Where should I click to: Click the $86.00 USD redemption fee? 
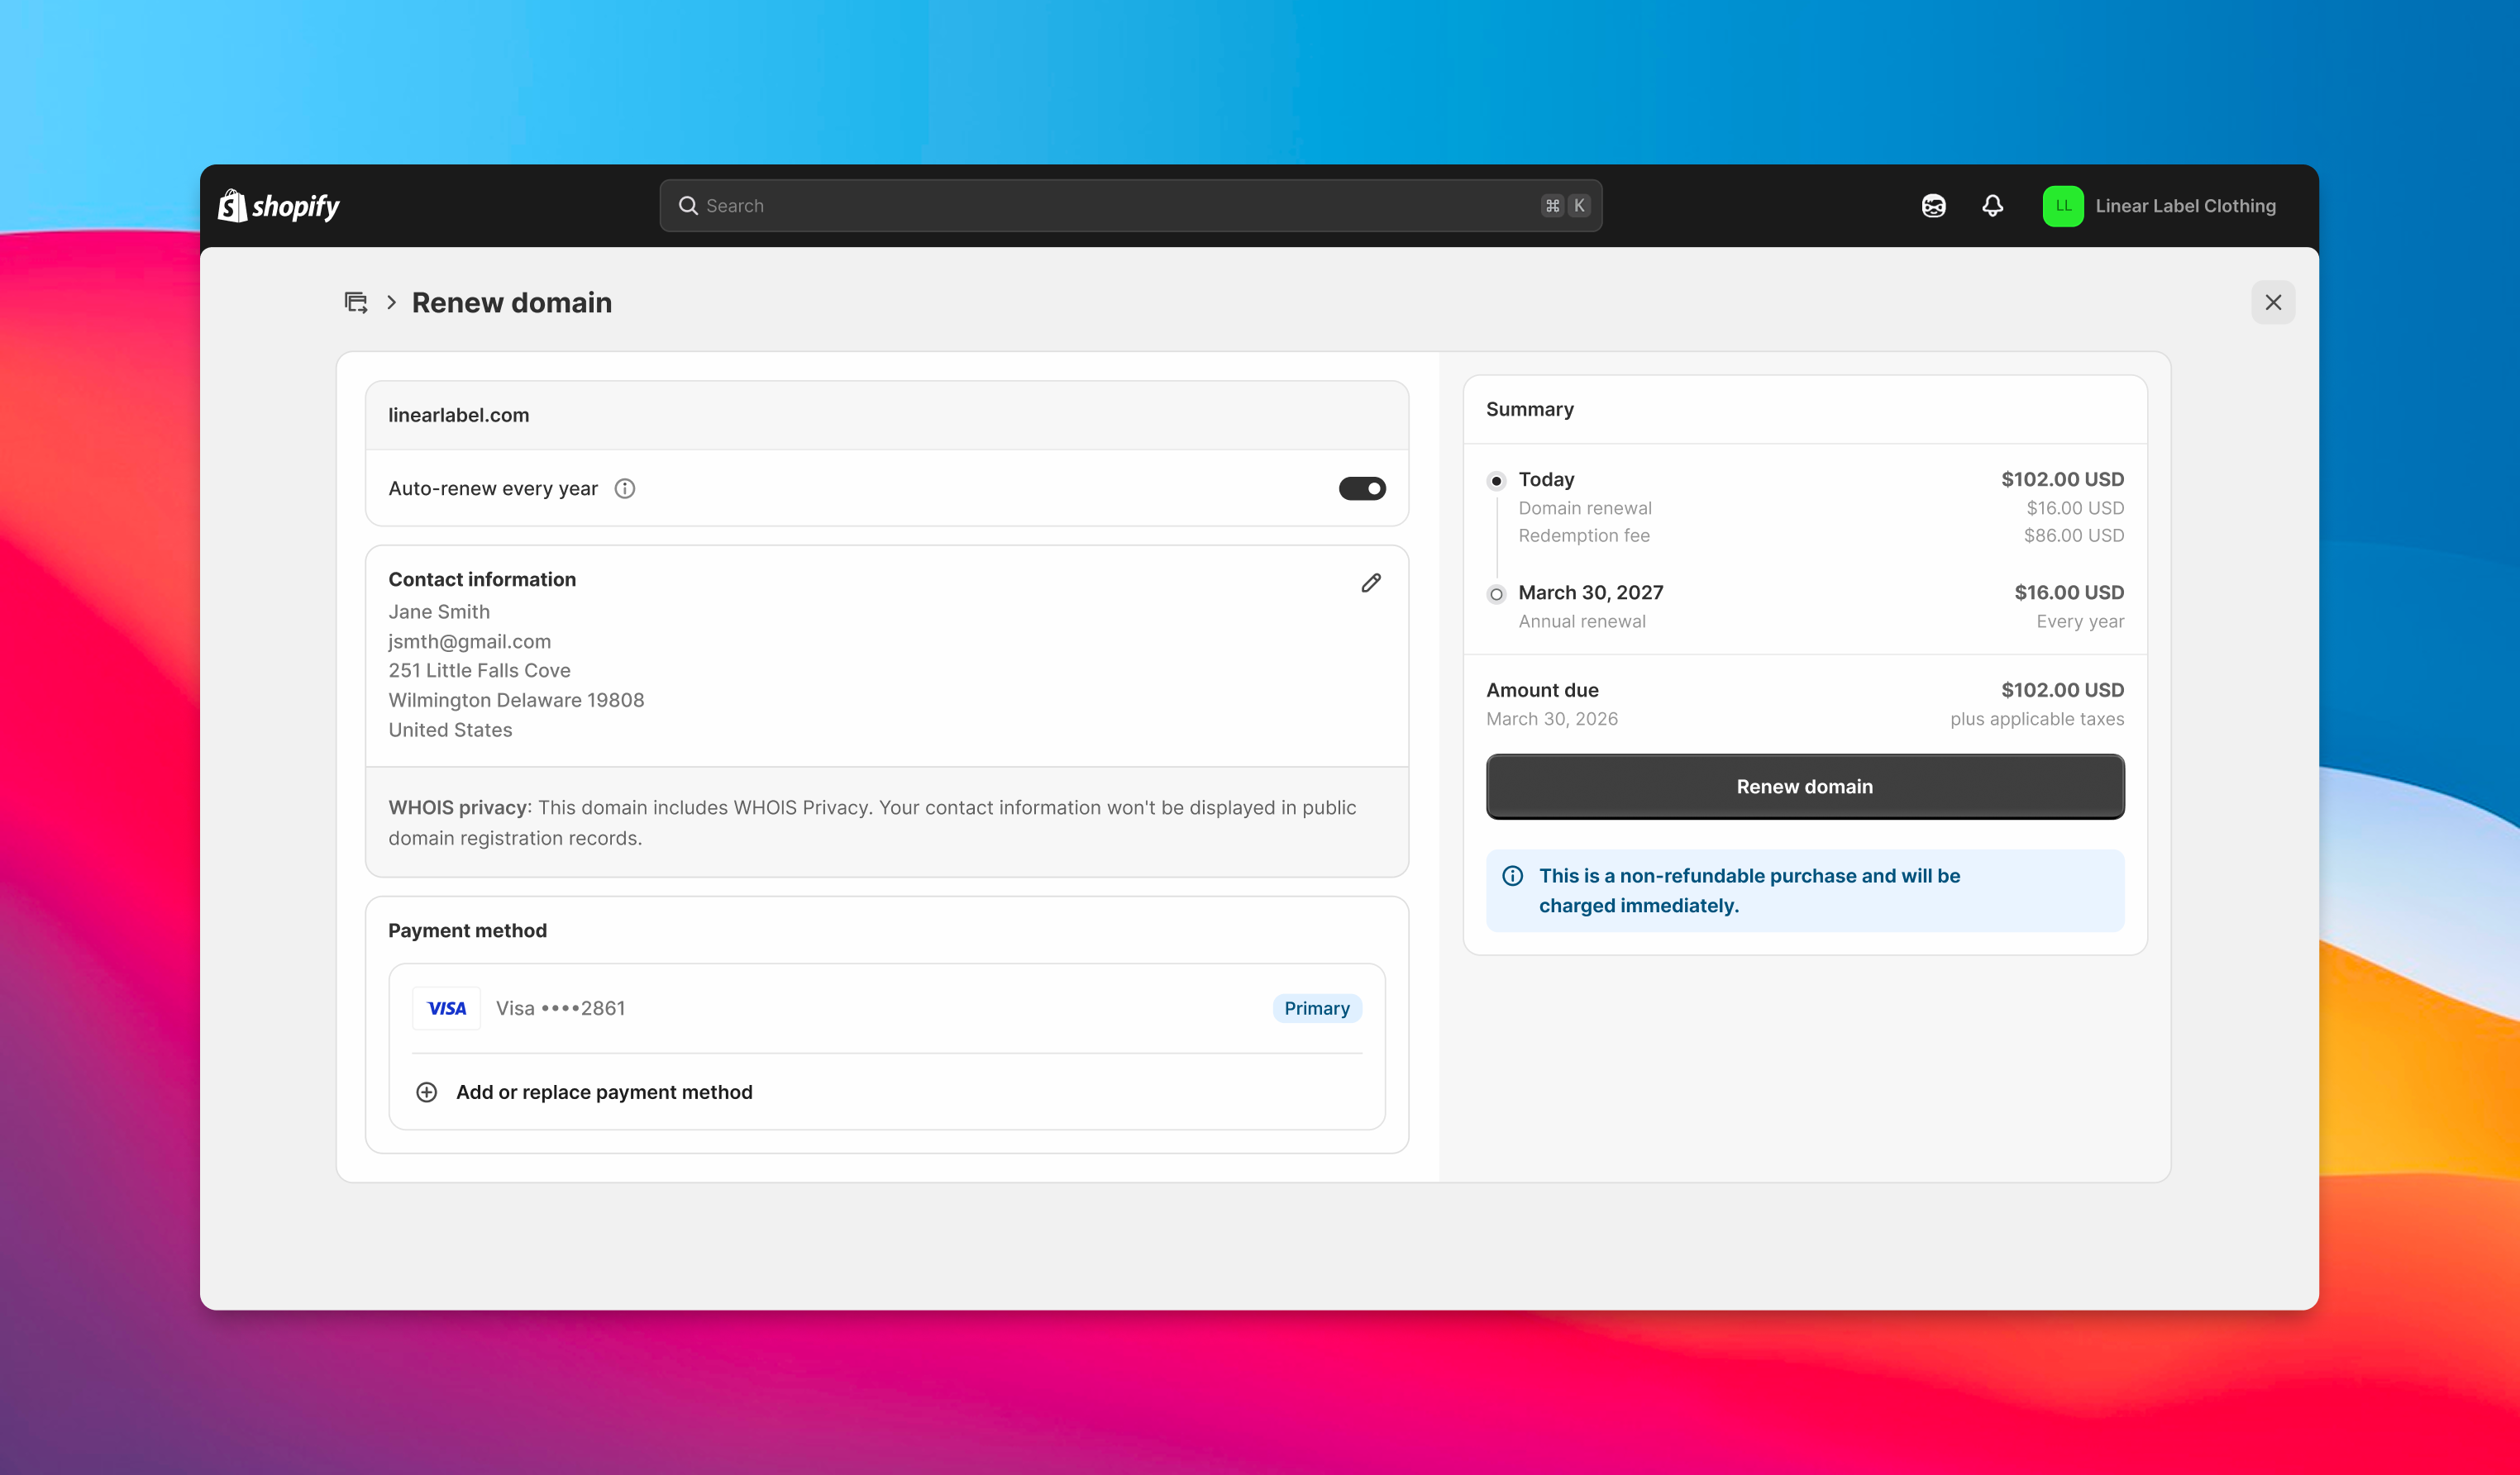pos(2074,535)
